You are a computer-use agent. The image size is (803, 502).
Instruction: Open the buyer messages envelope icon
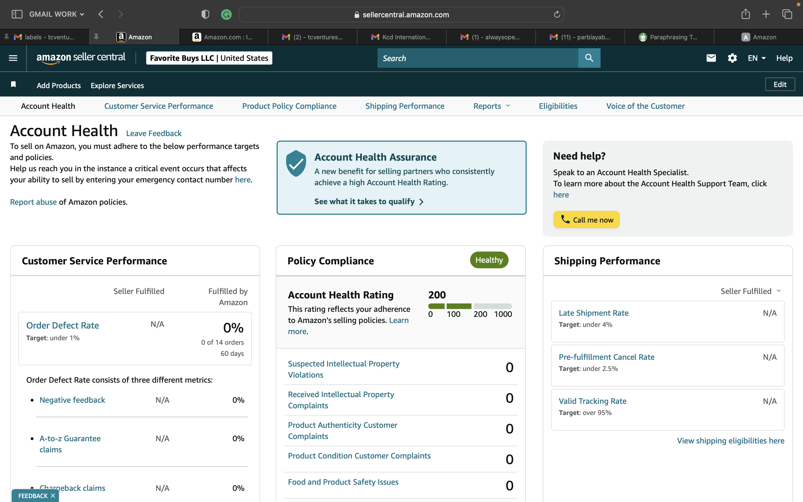tap(711, 58)
